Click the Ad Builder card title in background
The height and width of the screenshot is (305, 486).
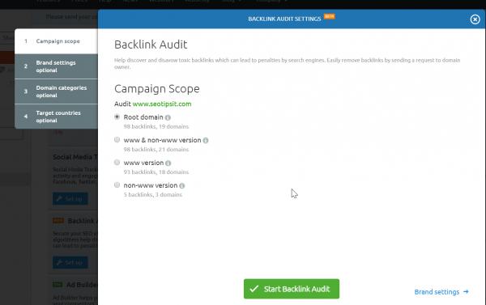[82, 285]
